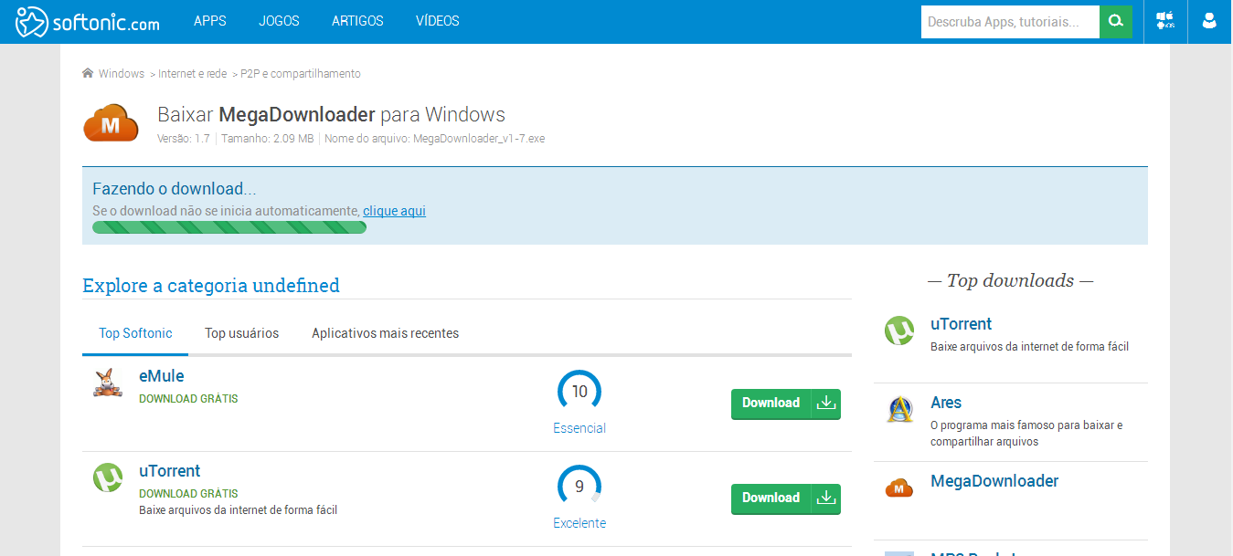Open the platform selector icon in header

[x=1165, y=21]
